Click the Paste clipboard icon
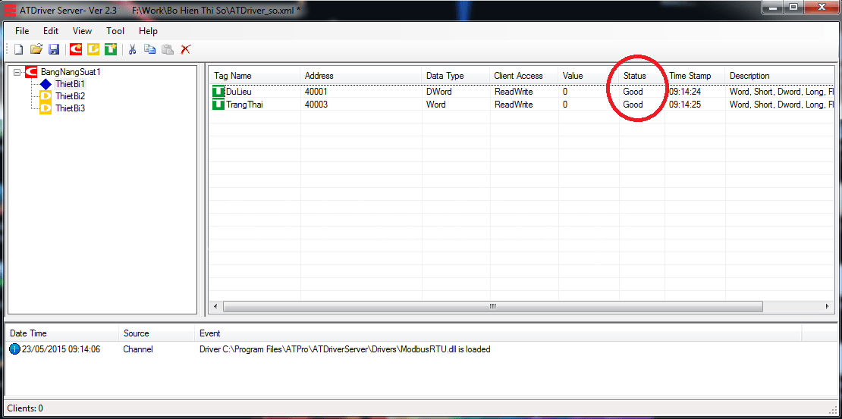 [168, 49]
